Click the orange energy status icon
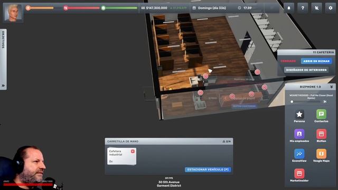 point(28,8)
